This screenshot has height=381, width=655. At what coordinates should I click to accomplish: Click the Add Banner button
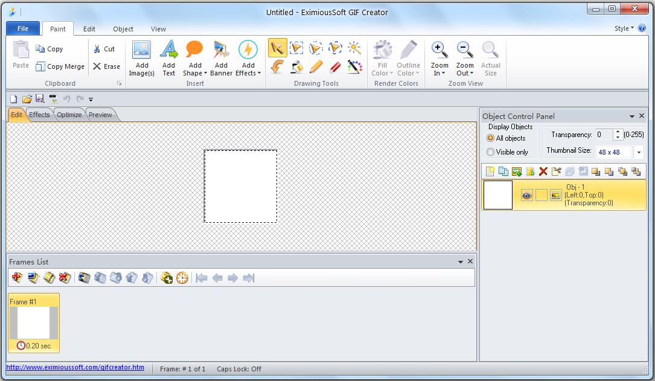(221, 59)
